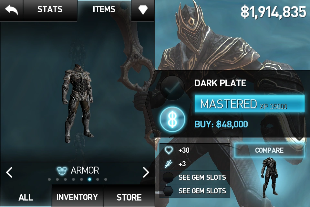
Task: Select the hexagon gem slot icon
Action: [x=168, y=191]
